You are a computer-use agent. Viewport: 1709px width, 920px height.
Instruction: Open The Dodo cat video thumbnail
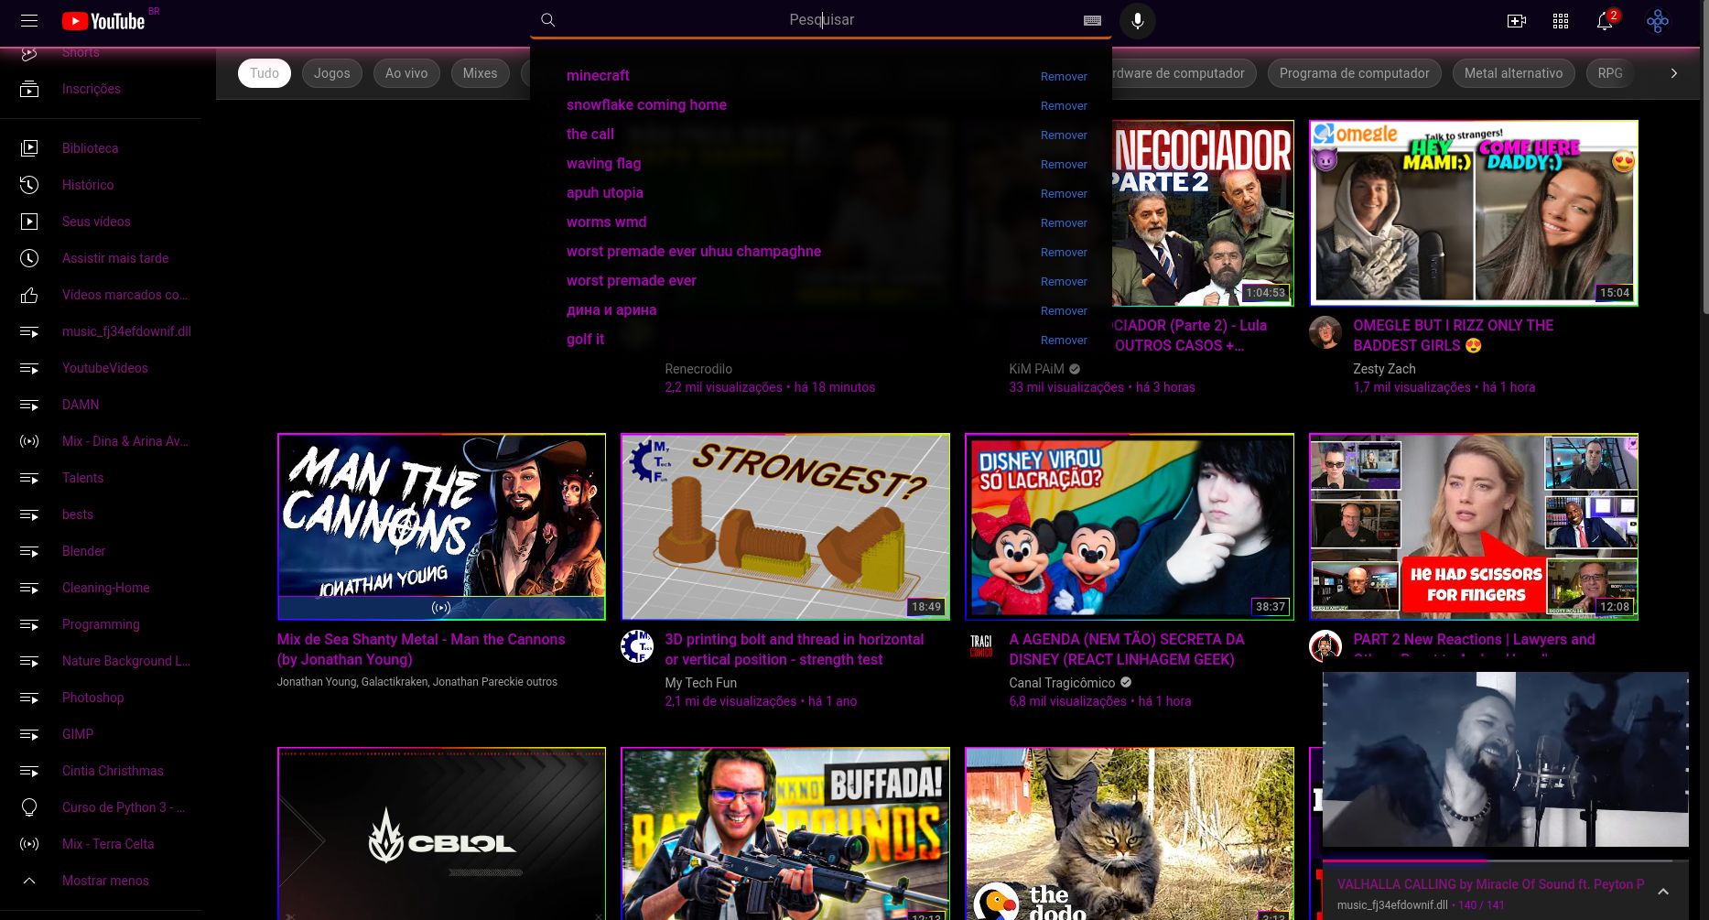tap(1130, 833)
